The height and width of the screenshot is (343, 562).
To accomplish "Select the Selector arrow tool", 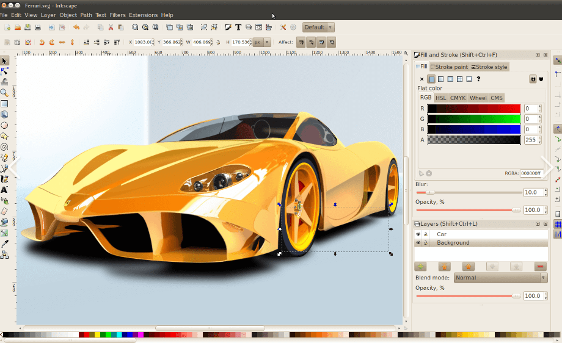I will [x=4, y=61].
